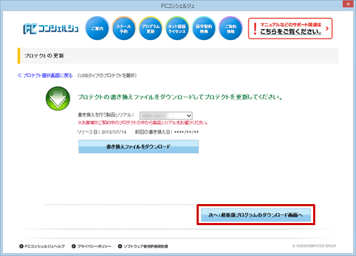Open the ご案内 circle menu
Viewport: 356px width, 256px height.
coord(97,29)
